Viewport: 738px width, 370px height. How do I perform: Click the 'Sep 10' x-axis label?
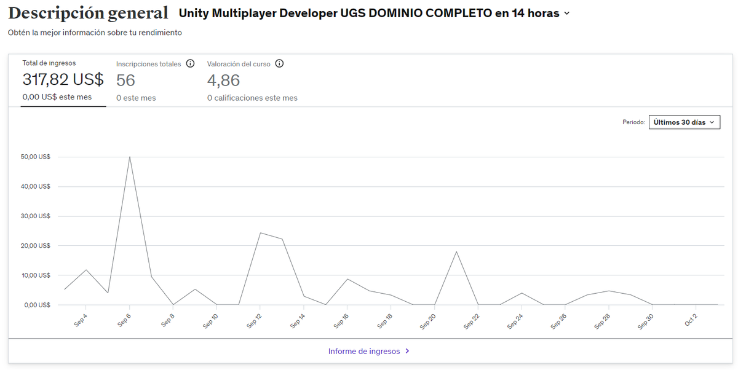click(x=210, y=320)
